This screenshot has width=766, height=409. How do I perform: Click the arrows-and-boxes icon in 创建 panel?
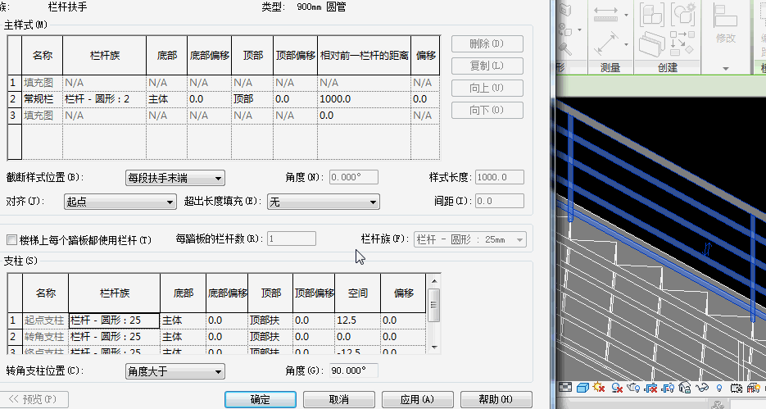(x=682, y=43)
